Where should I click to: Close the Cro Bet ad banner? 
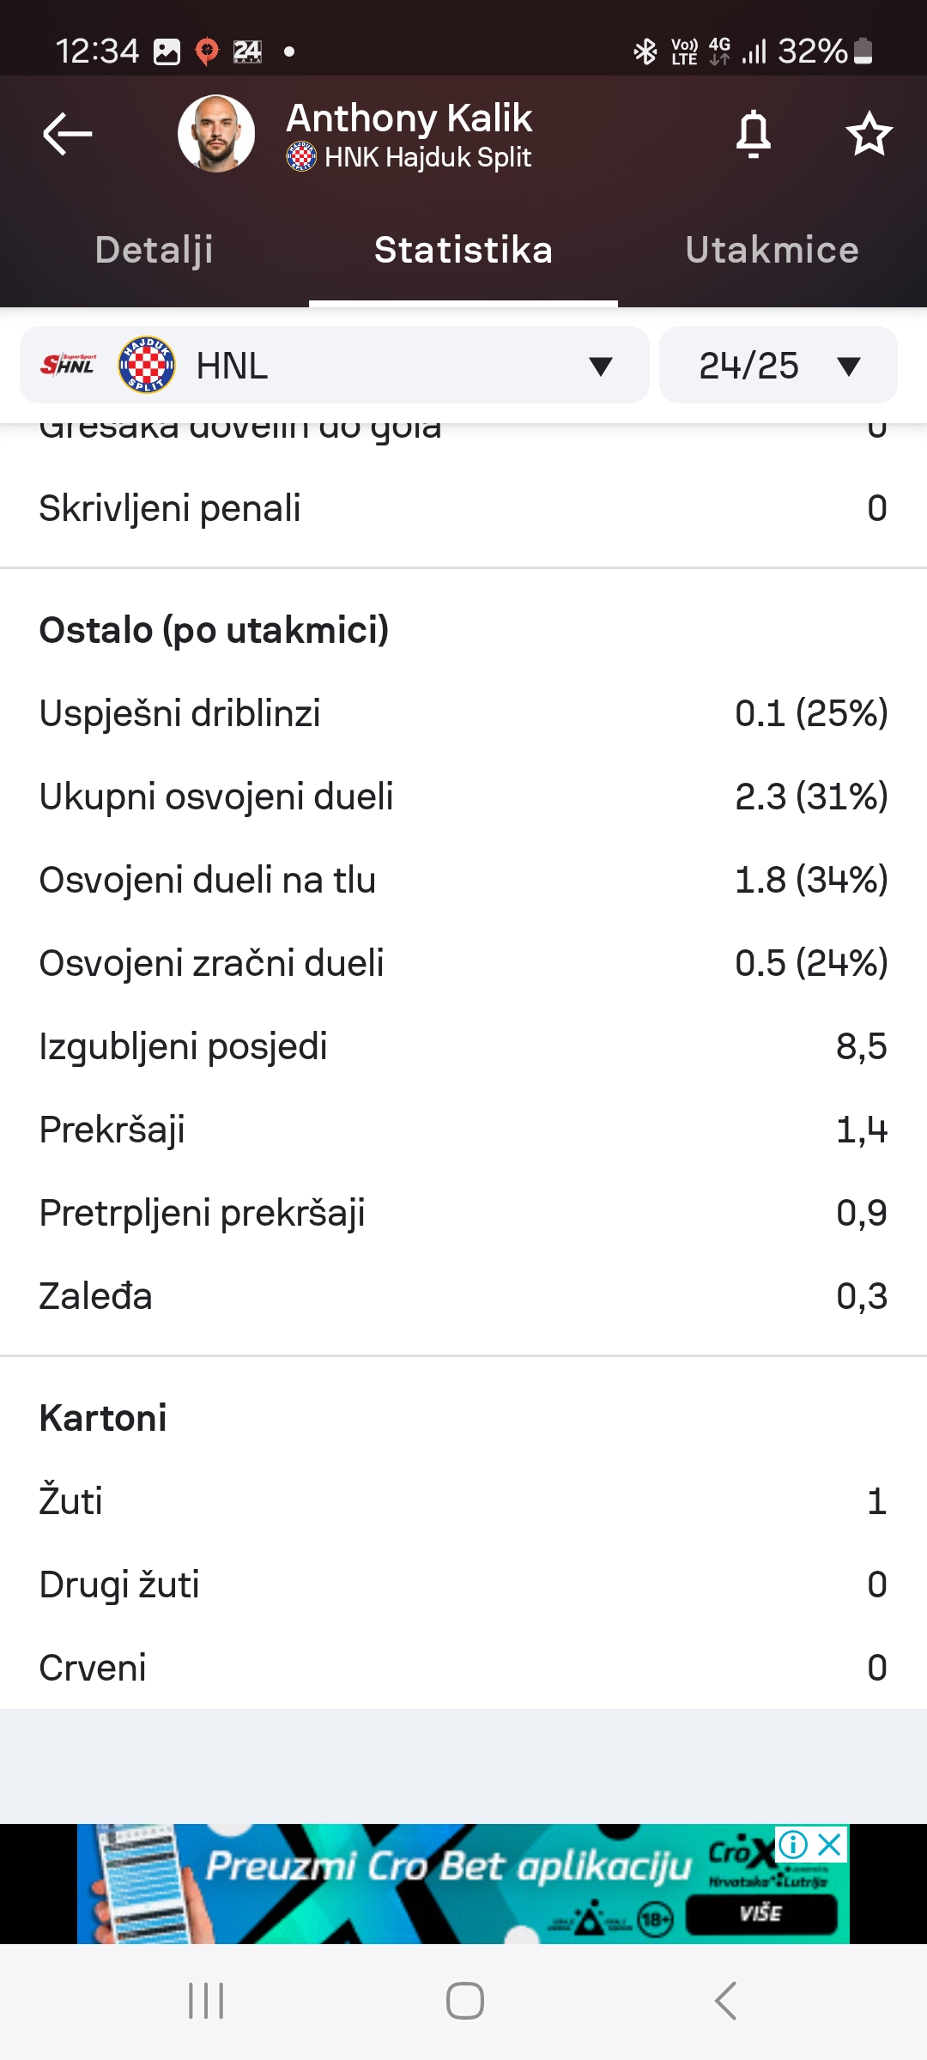pos(830,1844)
